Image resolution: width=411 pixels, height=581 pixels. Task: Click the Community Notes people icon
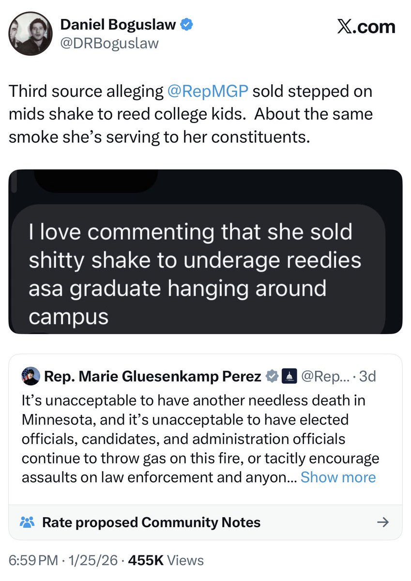[27, 522]
